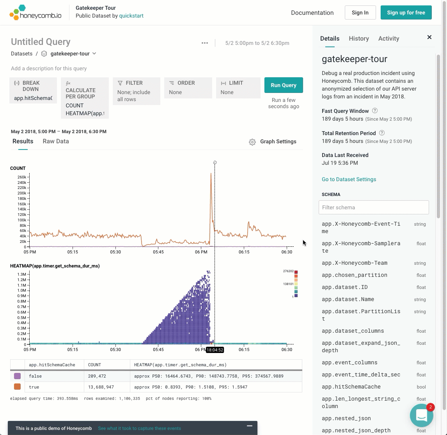This screenshot has width=447, height=435.
Task: Follow the Go to Dataset Settings link
Action: [x=349, y=179]
